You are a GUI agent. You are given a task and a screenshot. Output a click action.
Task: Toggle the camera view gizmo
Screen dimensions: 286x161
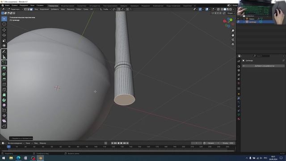(233, 40)
